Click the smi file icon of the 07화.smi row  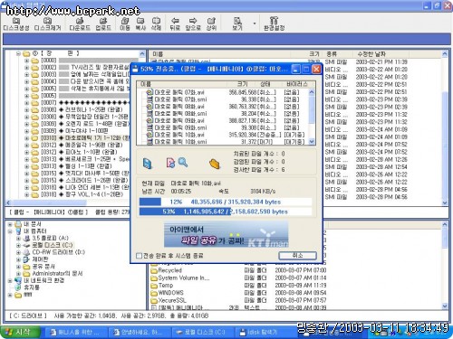coord(149,99)
